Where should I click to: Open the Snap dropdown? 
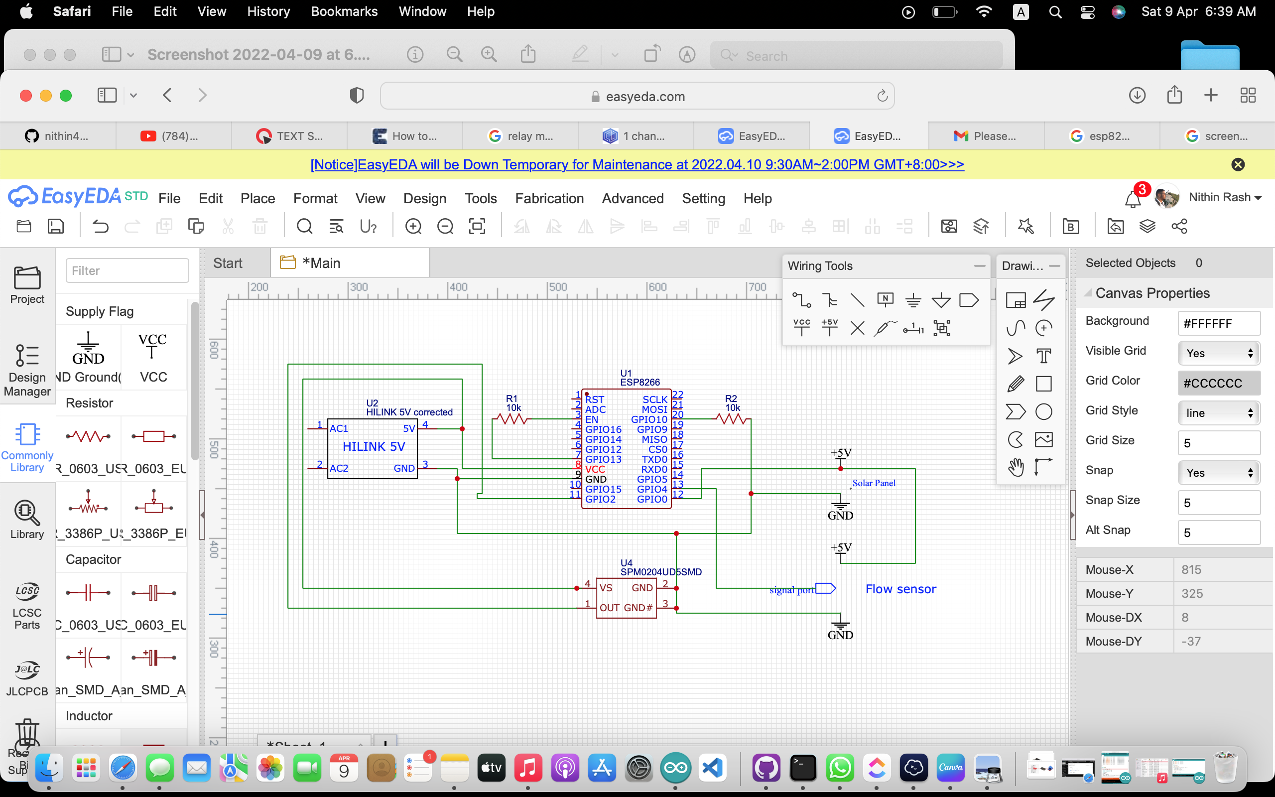click(1219, 473)
